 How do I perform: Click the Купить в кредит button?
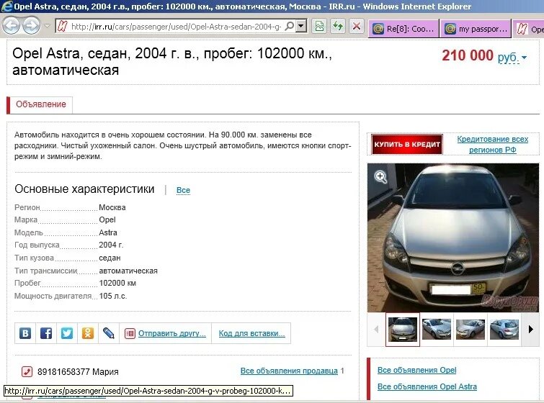(406, 144)
